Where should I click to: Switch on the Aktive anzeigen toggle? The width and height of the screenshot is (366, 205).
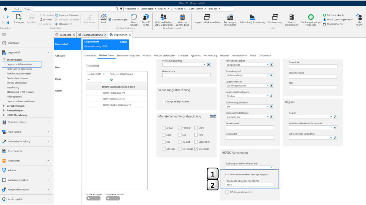[x=93, y=198]
